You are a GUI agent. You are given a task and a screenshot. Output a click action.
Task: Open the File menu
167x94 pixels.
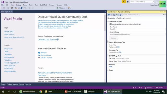2,5
